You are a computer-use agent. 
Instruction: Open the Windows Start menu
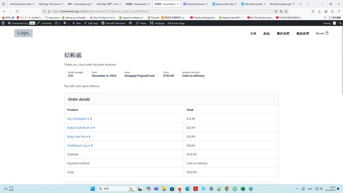93,189
